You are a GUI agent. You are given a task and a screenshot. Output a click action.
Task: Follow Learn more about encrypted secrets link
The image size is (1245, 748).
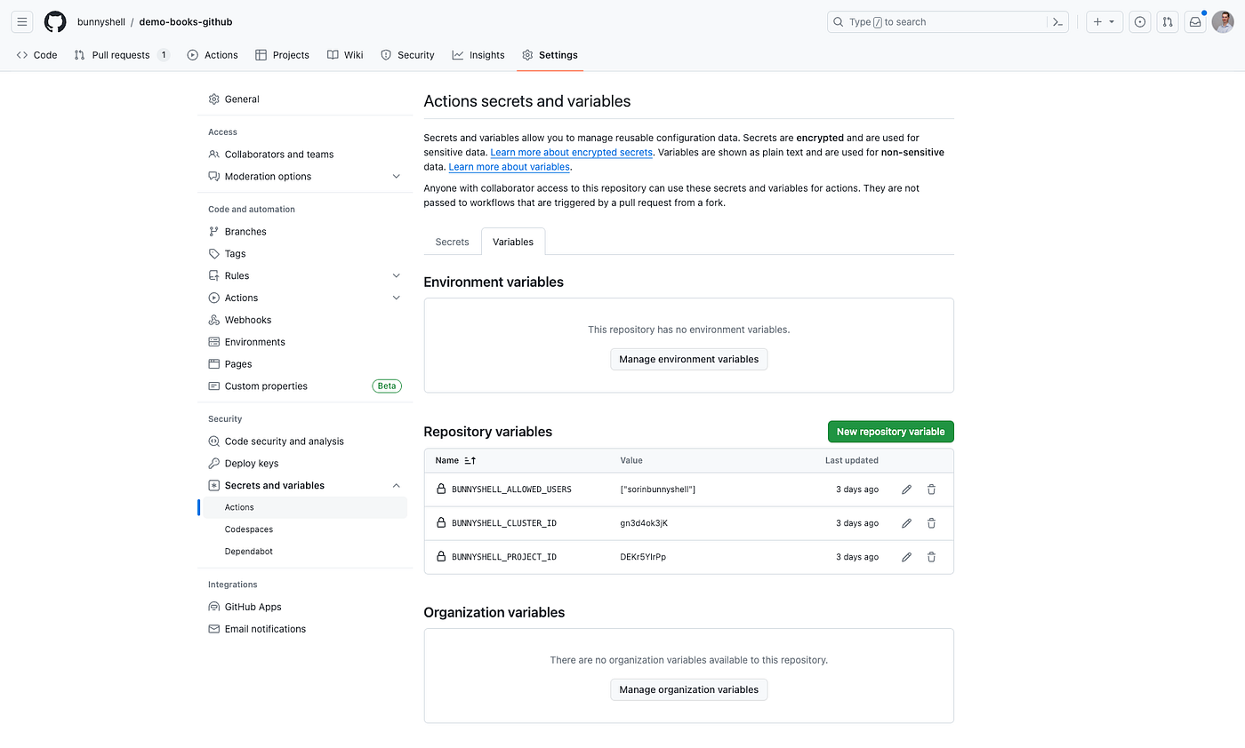tap(572, 153)
